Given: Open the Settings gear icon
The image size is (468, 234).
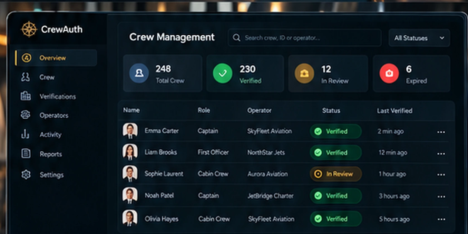Looking at the screenshot, I should point(26,175).
